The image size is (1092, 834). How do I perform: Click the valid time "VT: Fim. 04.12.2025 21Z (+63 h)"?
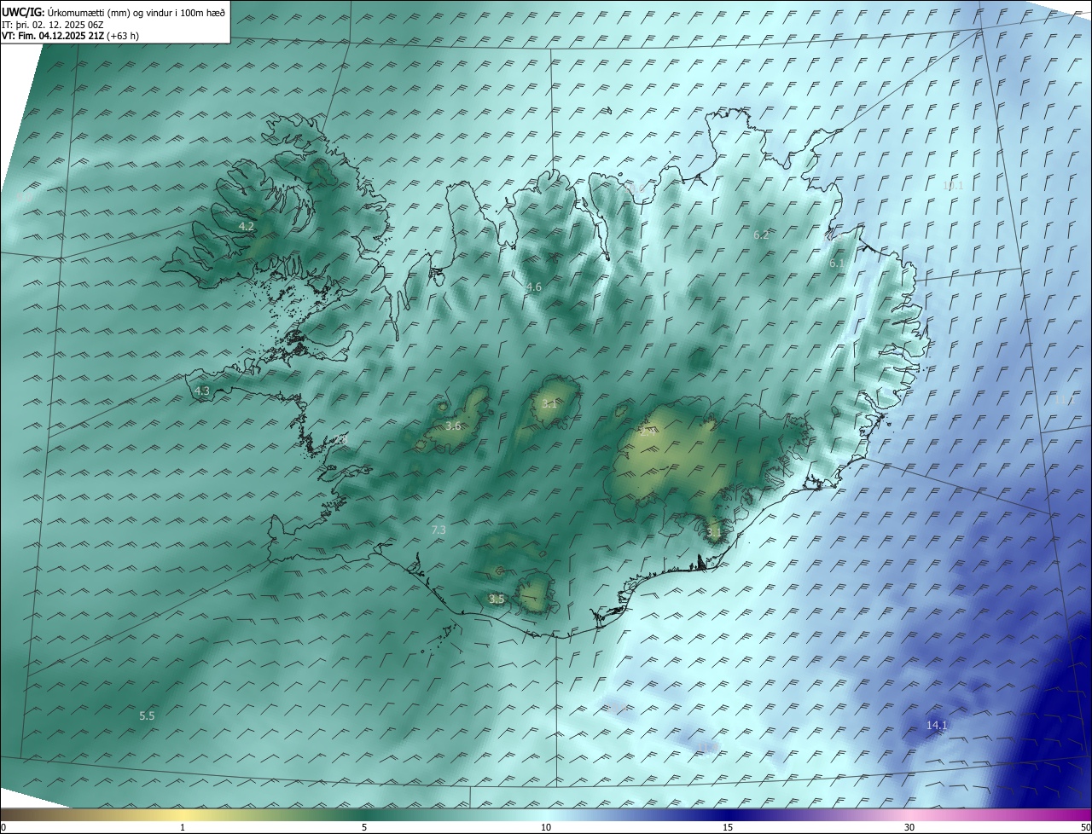70,36
